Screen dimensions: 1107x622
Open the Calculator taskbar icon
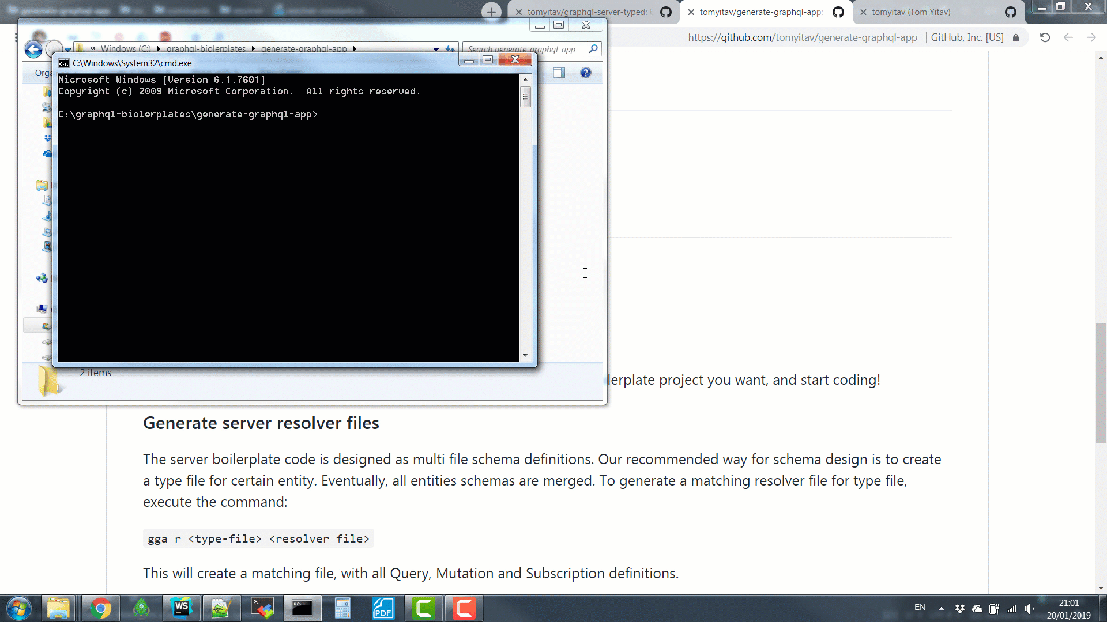click(342, 608)
